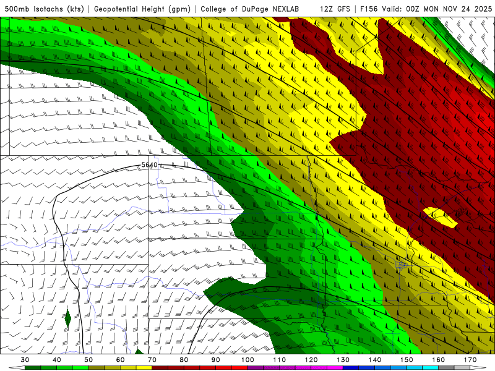This screenshot has width=495, height=371.
Task: Click the '12Z GFS' model run label
Action: tap(335, 9)
